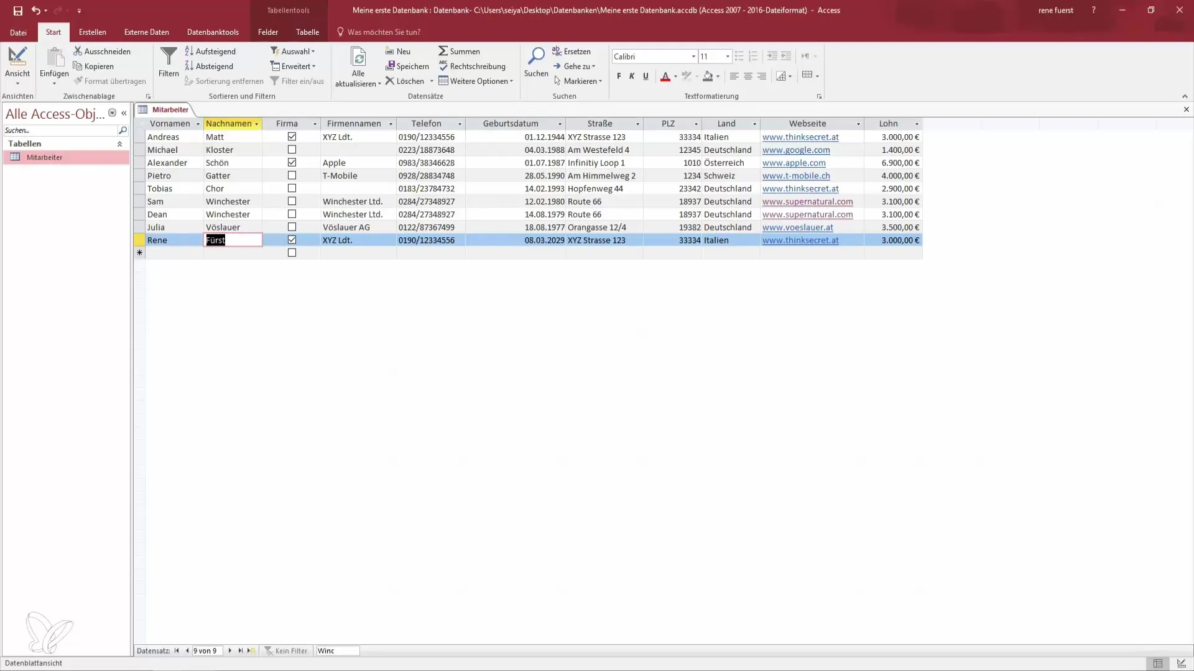This screenshot has width=1194, height=671.
Task: Toggle underline U formatting
Action: coord(646,76)
